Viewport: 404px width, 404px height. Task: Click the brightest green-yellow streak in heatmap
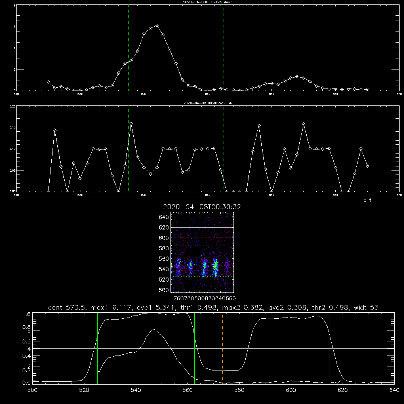pyautogui.click(x=215, y=267)
